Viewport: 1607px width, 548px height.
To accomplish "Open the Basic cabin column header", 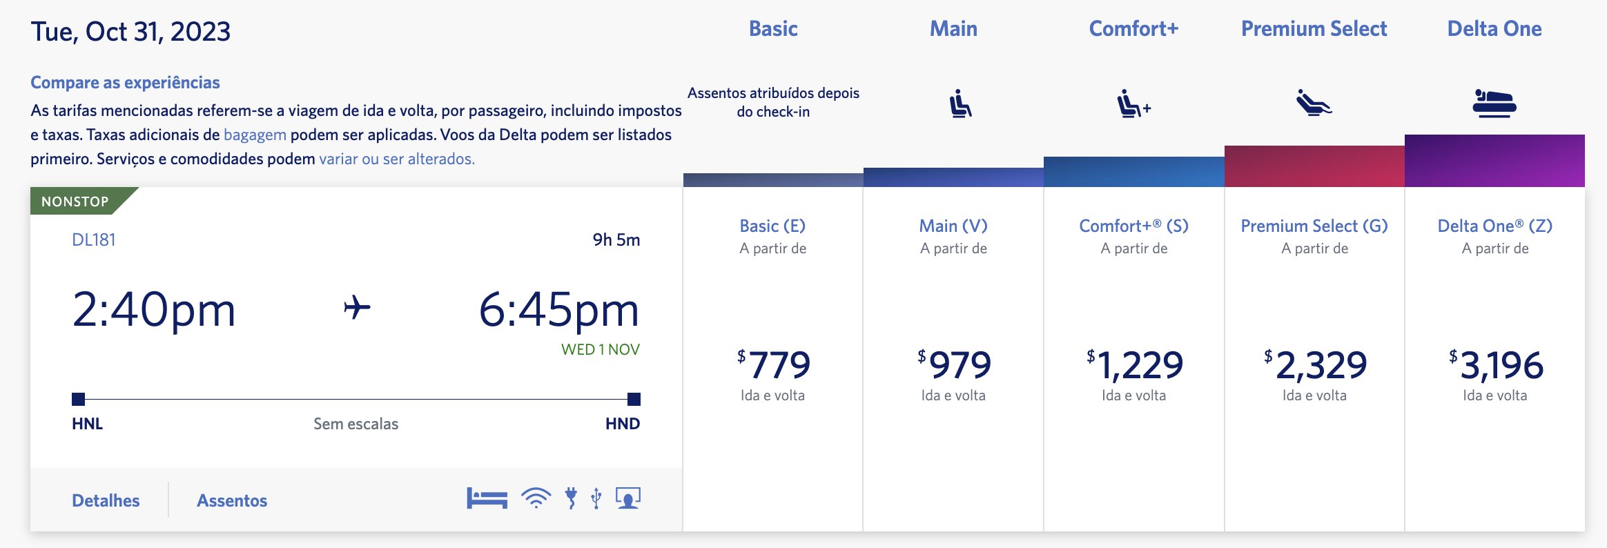I will [773, 28].
